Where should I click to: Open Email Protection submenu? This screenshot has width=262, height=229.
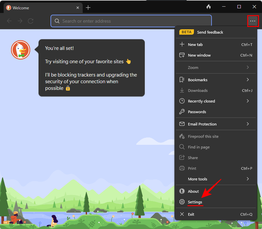coord(216,124)
